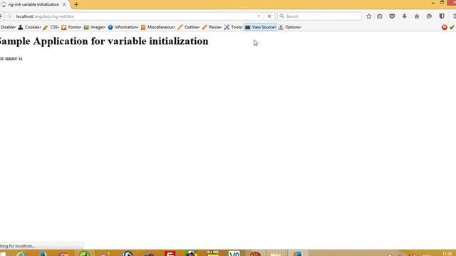Click the shield icon in the toolbar
The width and height of the screenshot is (456, 256).
point(442,16)
